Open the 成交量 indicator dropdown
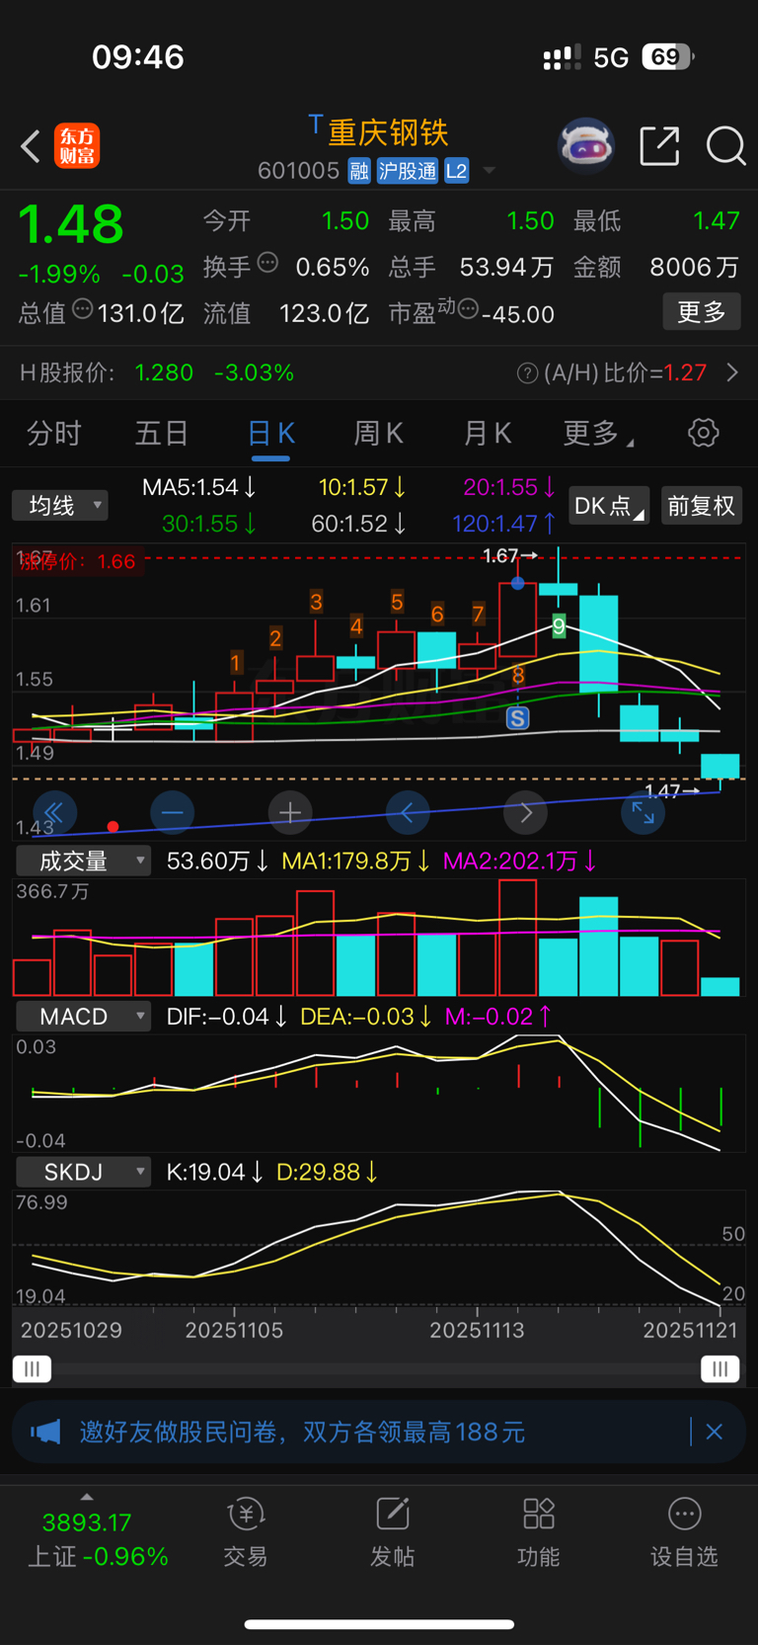The image size is (759, 1645). (83, 861)
